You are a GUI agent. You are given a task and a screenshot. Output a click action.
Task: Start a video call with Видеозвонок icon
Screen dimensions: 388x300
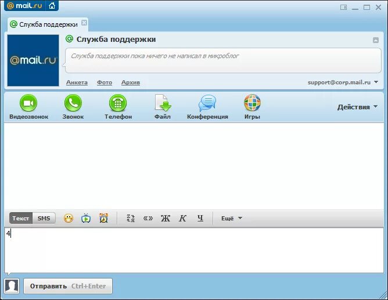28,103
